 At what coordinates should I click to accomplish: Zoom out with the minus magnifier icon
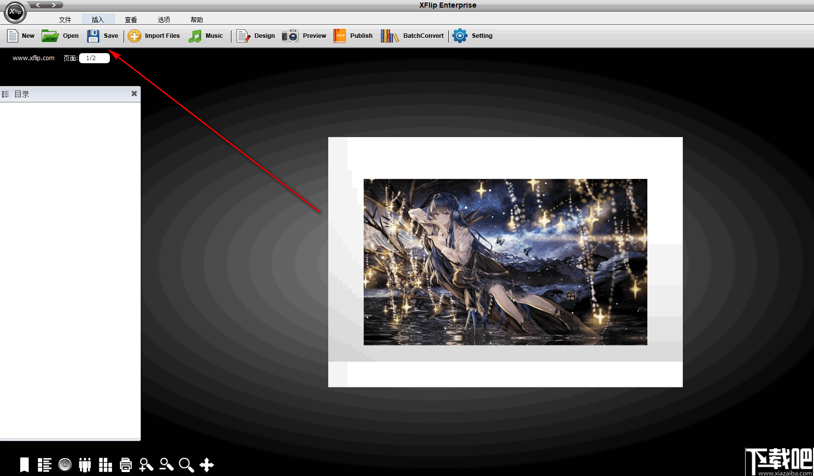pos(166,465)
